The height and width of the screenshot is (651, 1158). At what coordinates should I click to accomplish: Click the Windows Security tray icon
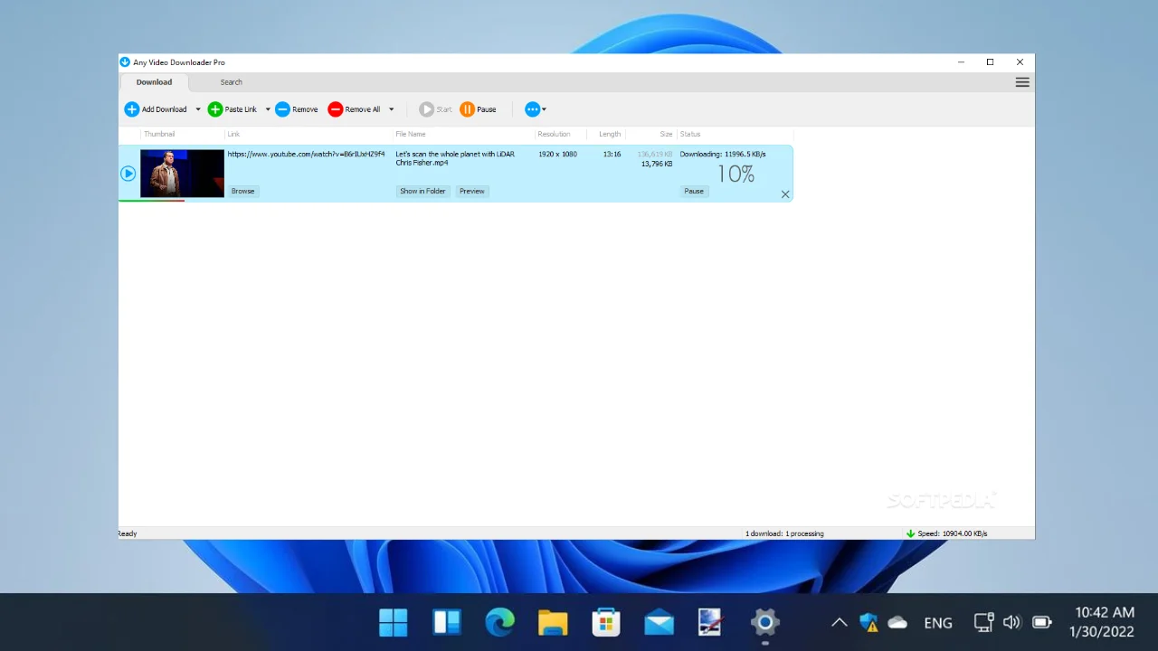(x=868, y=622)
